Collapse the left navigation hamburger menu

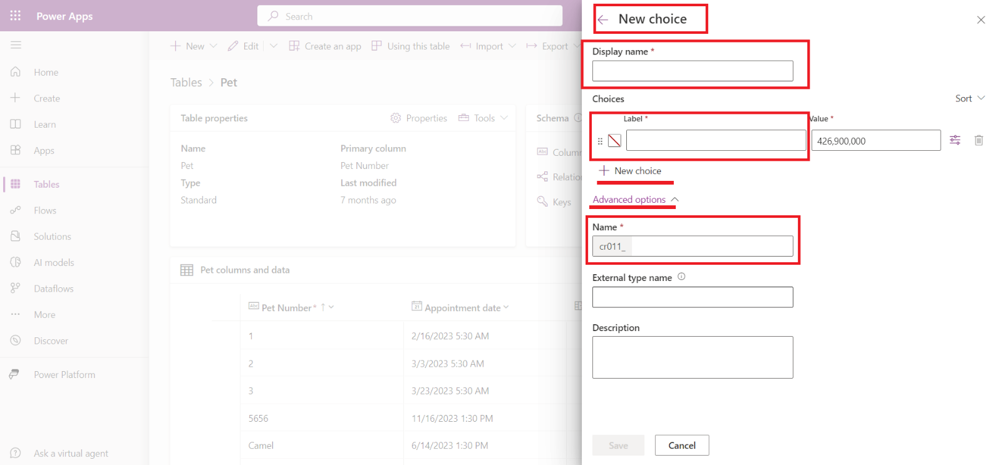pyautogui.click(x=16, y=45)
